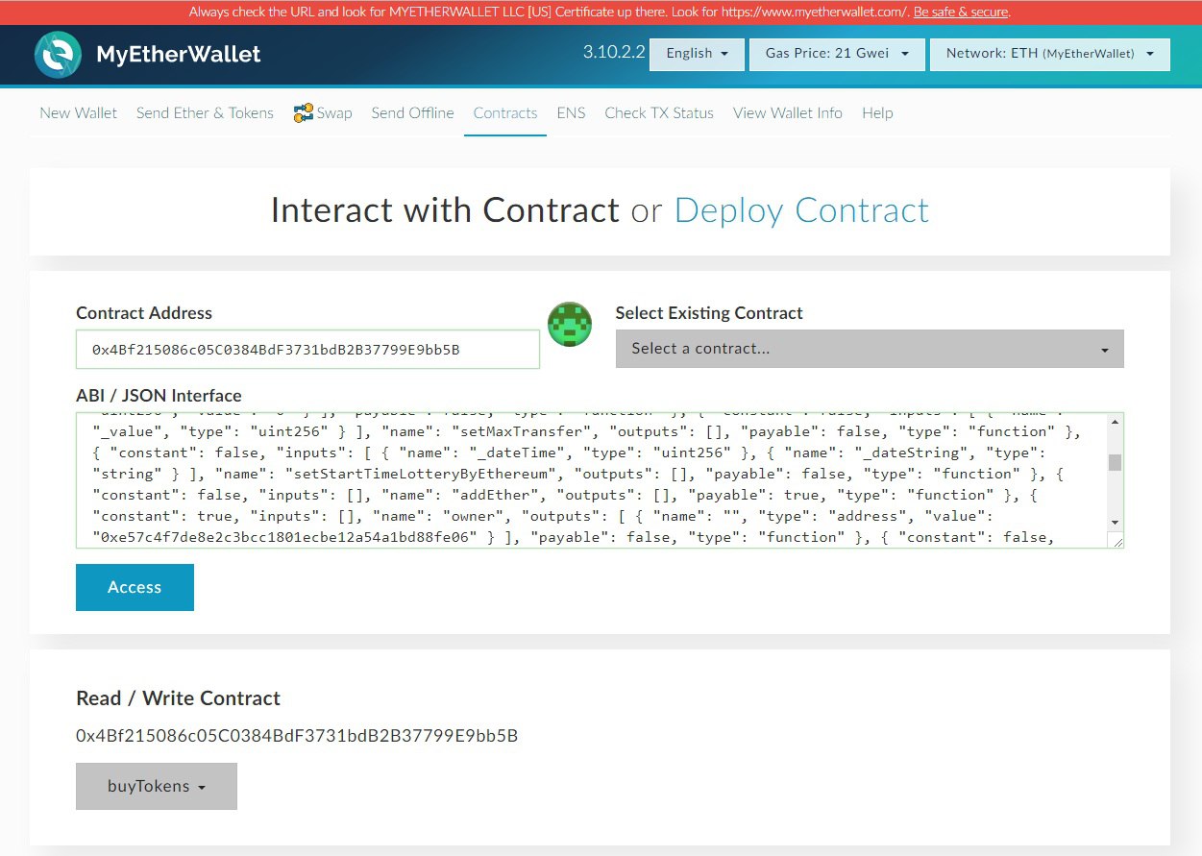Click the version number 3.10.2.2
Viewport: 1202px width, 856px height.
click(614, 53)
